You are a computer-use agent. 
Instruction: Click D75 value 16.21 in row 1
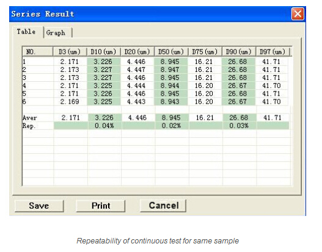pyautogui.click(x=203, y=62)
